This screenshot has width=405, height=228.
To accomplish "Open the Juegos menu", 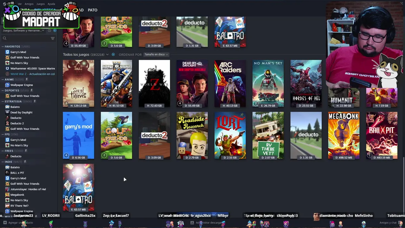I will (x=40, y=4).
